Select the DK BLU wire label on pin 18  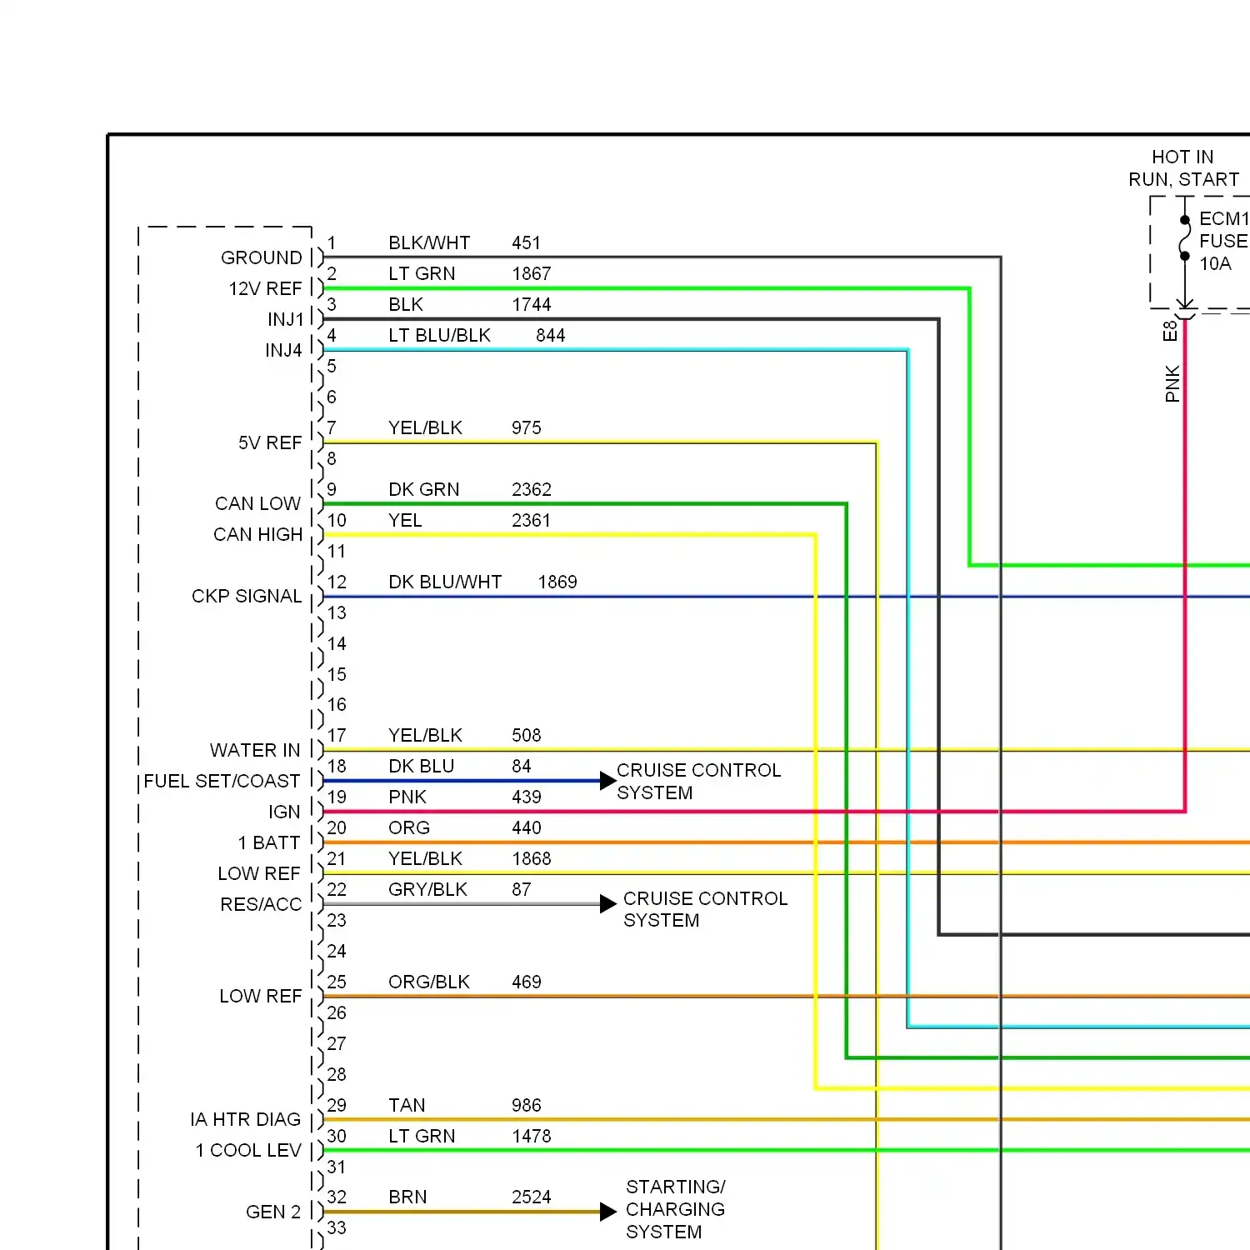pyautogui.click(x=422, y=767)
